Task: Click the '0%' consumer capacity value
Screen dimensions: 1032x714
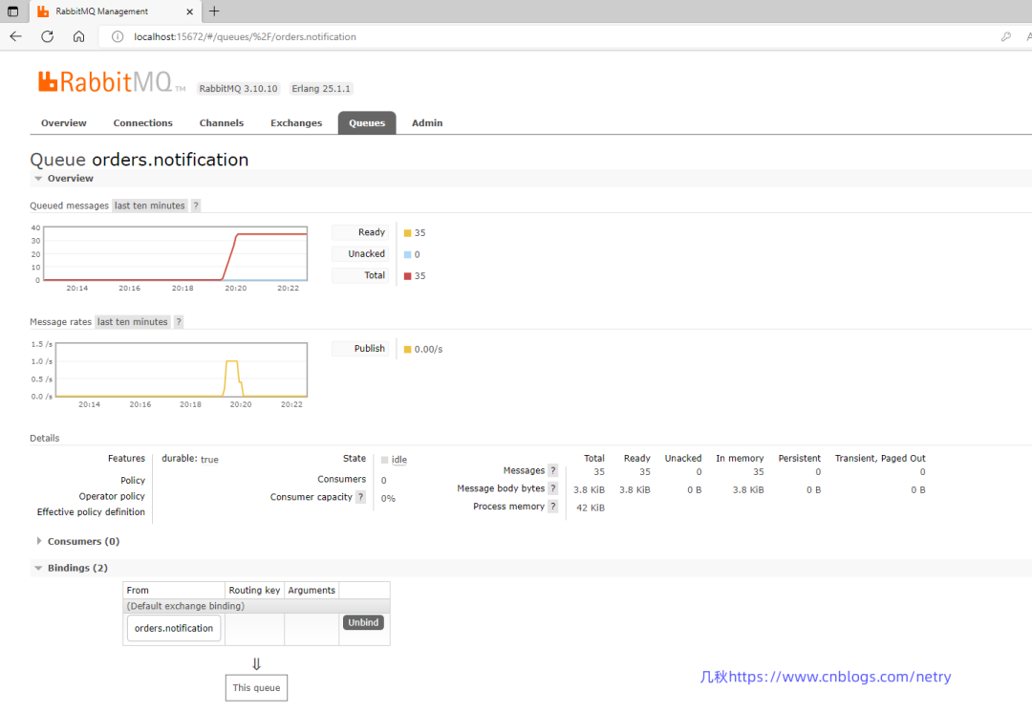Action: click(388, 498)
